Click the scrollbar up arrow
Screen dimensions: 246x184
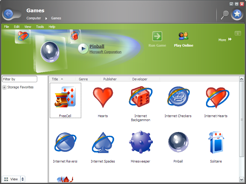click(x=241, y=79)
